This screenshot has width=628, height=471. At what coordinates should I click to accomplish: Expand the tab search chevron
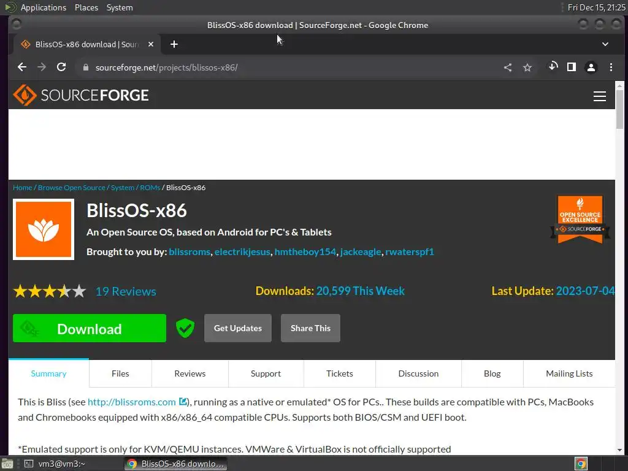pos(605,44)
